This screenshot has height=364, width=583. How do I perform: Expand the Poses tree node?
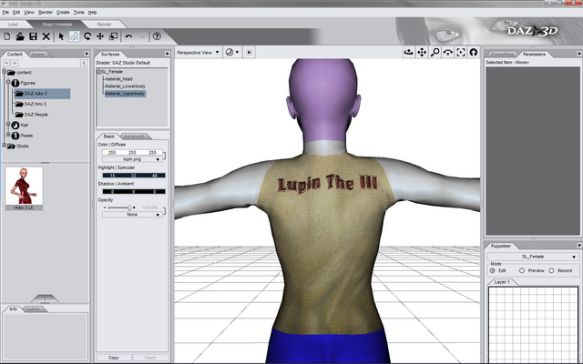(8, 135)
